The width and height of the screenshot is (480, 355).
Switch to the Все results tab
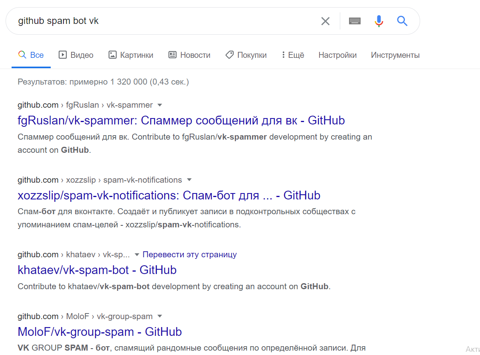pyautogui.click(x=31, y=55)
